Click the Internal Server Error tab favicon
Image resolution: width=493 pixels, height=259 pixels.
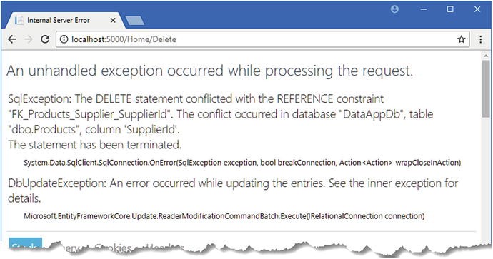[19, 21]
